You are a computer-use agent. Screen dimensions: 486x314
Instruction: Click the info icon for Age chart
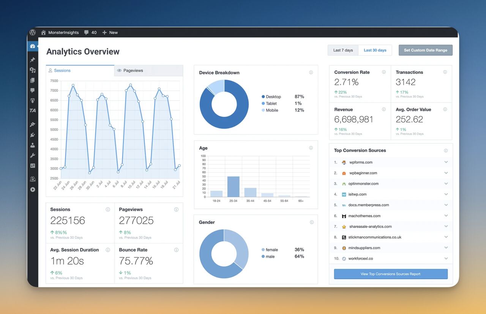coord(311,148)
